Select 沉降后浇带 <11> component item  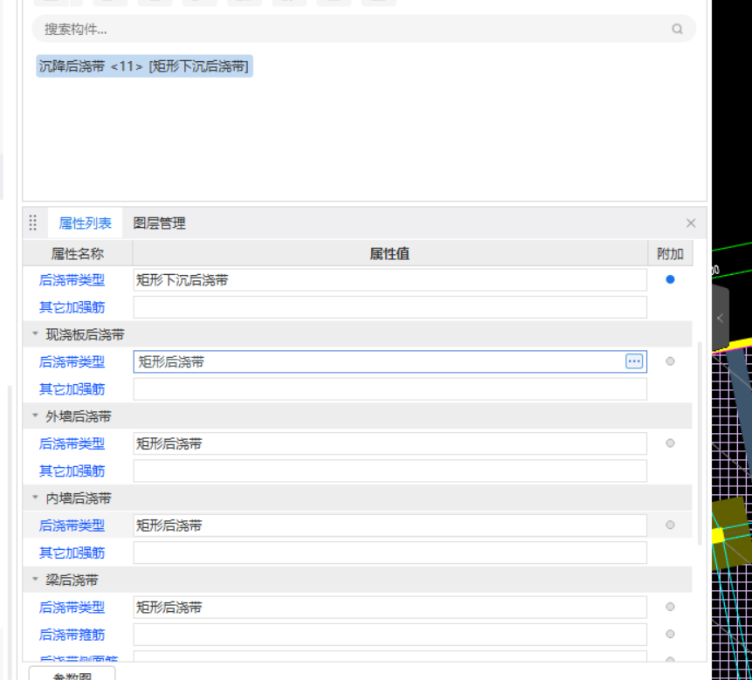point(144,66)
